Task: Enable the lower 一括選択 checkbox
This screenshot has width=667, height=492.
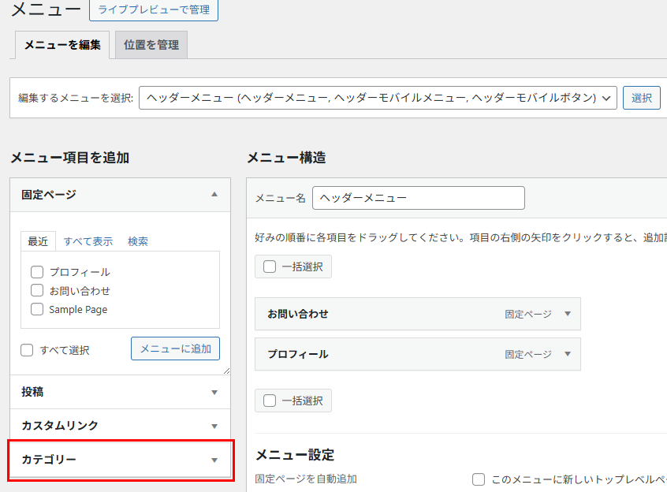Action: [x=270, y=401]
